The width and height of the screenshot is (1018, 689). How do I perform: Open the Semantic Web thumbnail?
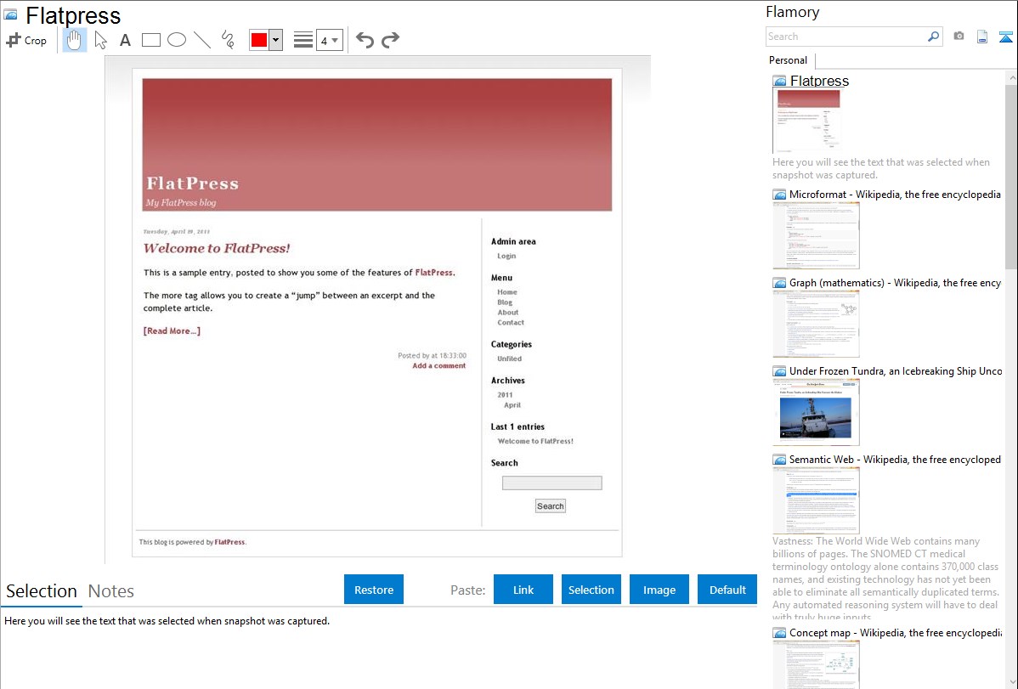coord(816,500)
